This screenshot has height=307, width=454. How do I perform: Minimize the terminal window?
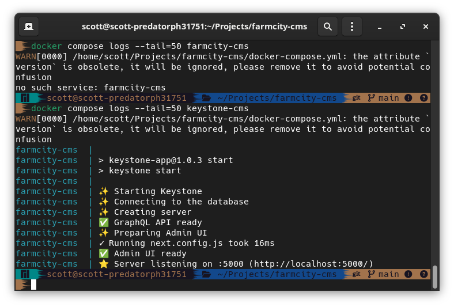pos(379,26)
